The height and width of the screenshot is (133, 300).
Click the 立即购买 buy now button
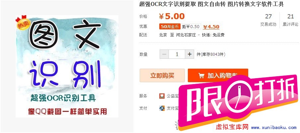click(162, 76)
